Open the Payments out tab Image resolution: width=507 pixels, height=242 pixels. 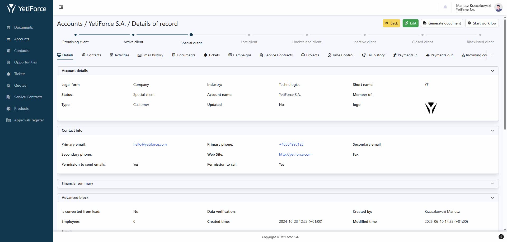pos(439,55)
